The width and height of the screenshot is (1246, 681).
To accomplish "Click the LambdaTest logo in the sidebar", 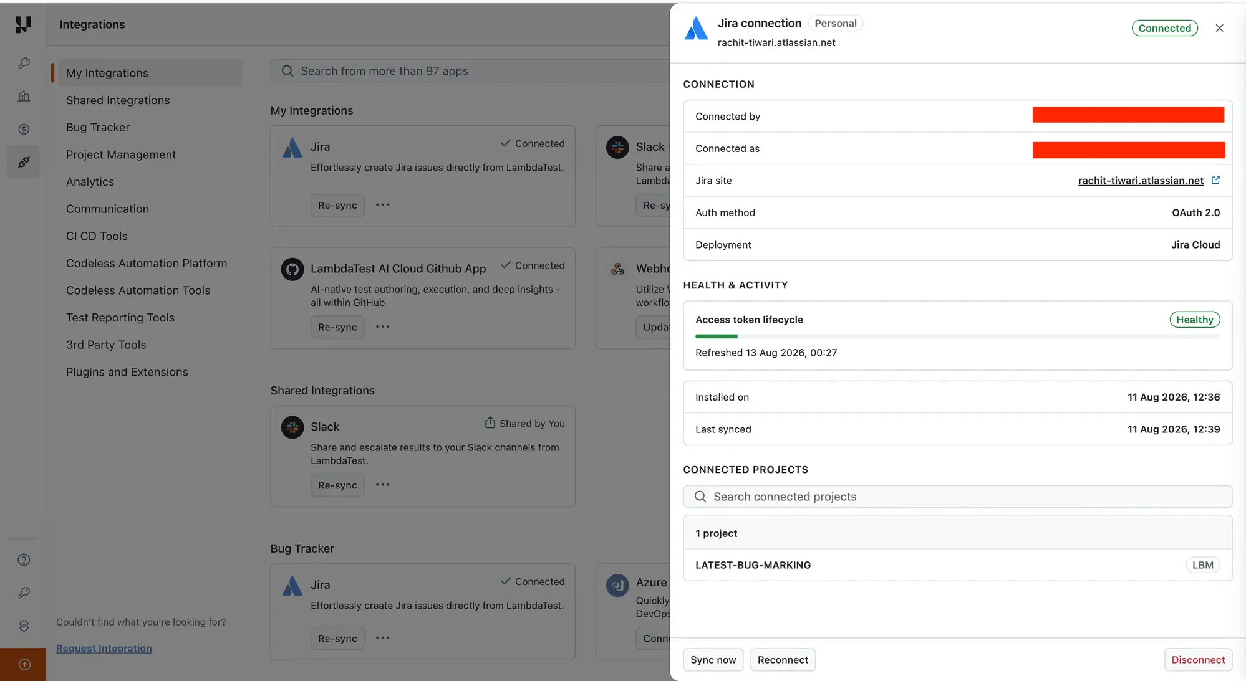I will coord(23,24).
